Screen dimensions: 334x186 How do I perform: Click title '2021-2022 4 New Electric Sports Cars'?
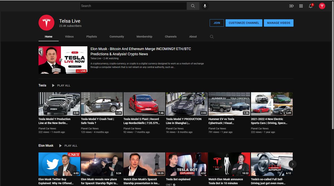click(x=269, y=121)
